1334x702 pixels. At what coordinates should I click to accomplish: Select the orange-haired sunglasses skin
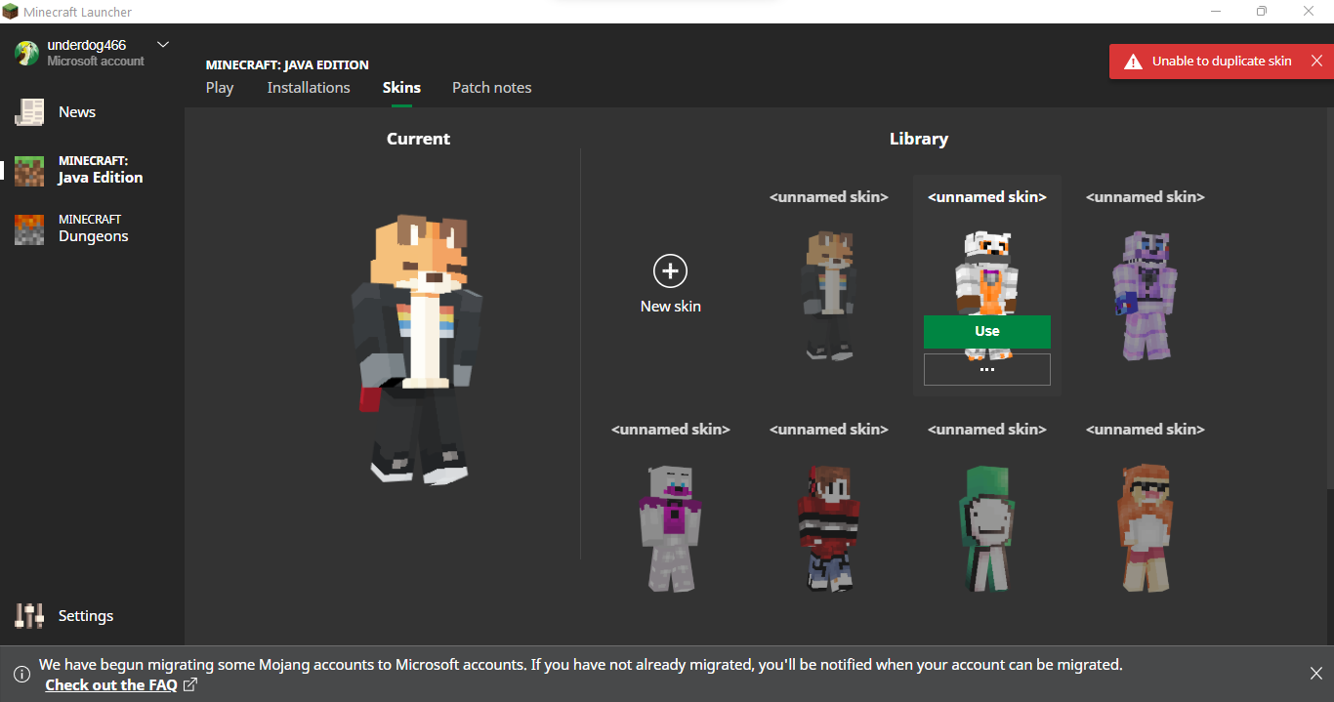tap(1146, 527)
